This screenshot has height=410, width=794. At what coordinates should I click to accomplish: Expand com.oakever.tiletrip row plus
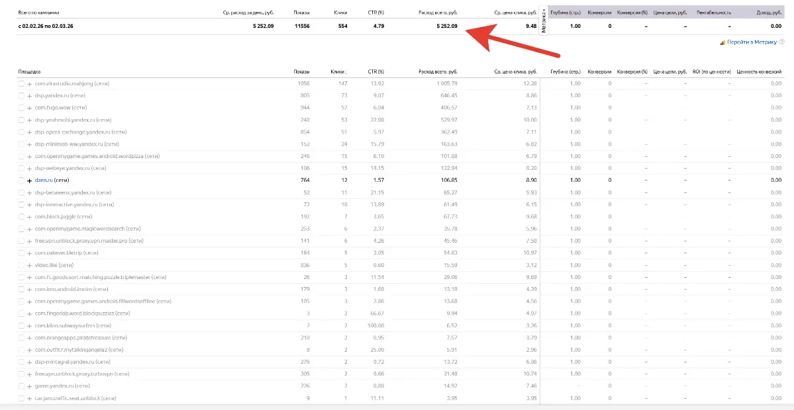click(29, 253)
